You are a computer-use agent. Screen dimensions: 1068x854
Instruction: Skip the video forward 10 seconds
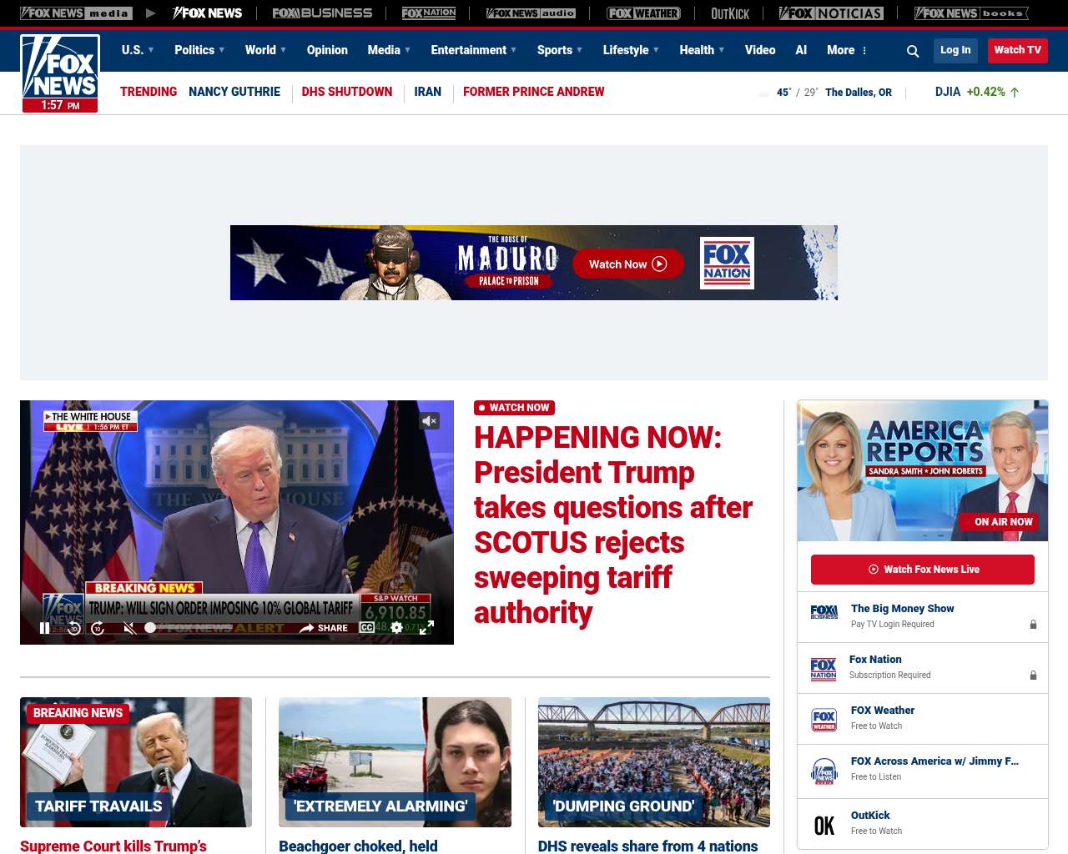(98, 628)
